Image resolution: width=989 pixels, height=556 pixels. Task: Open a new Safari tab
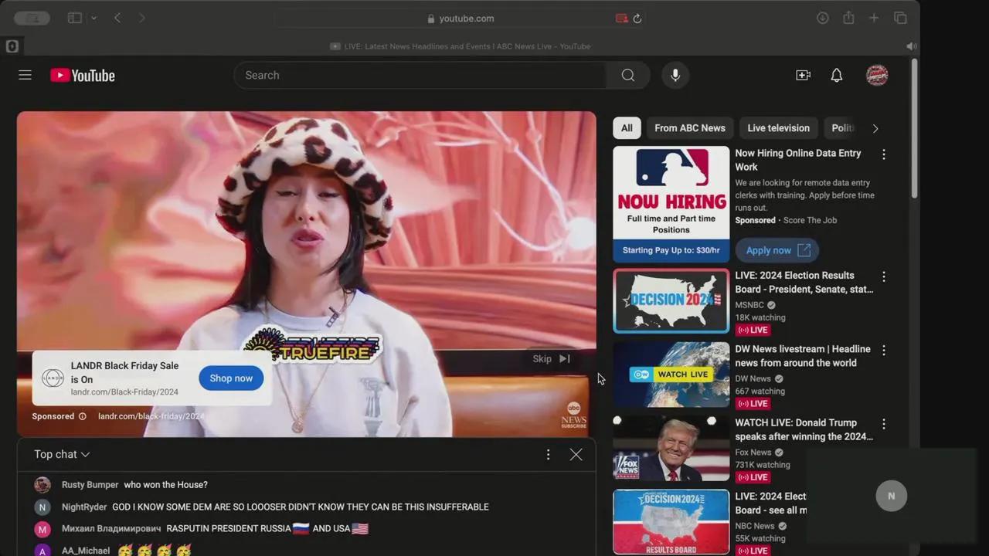coord(874,18)
